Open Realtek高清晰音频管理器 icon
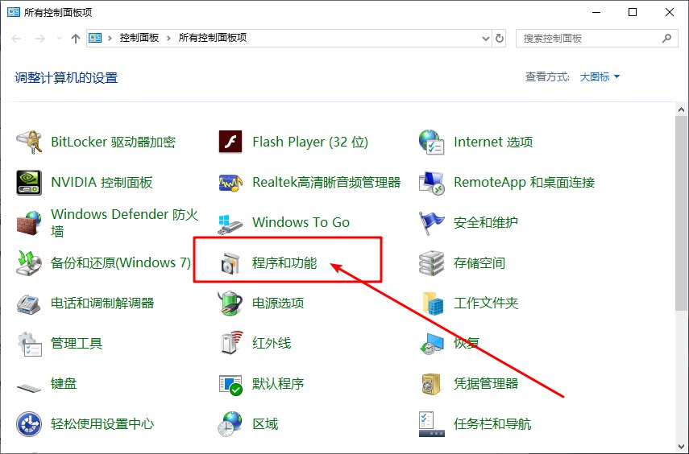Screen dimensions: 689x454 coord(230,183)
